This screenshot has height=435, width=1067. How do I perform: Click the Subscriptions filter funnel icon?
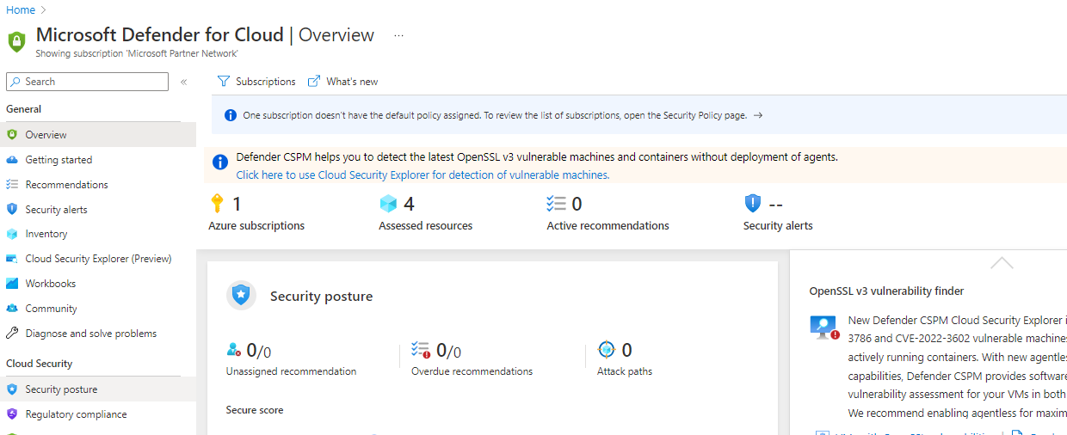[224, 82]
